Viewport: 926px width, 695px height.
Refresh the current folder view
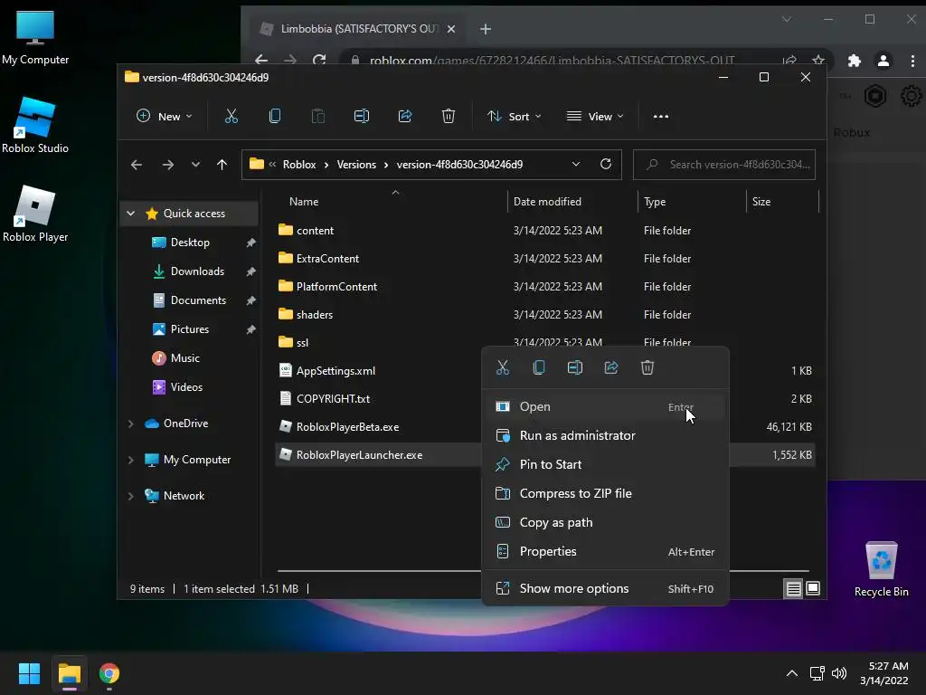606,165
